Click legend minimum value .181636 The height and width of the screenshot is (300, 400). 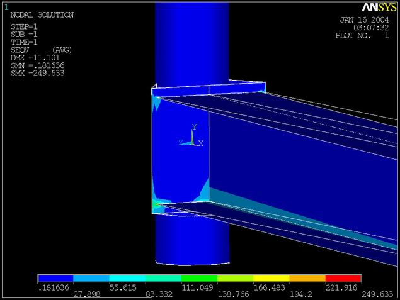click(54, 287)
